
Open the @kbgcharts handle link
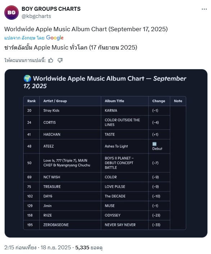coord(36,16)
